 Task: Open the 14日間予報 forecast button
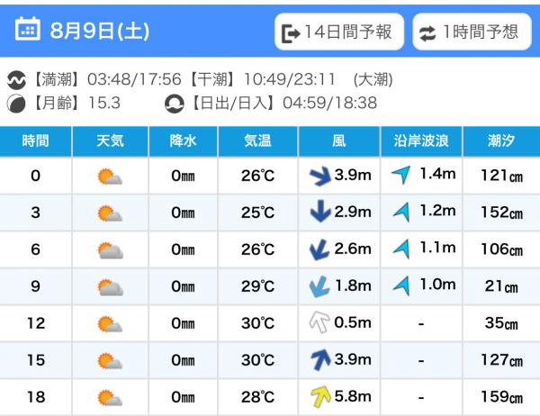click(x=339, y=32)
